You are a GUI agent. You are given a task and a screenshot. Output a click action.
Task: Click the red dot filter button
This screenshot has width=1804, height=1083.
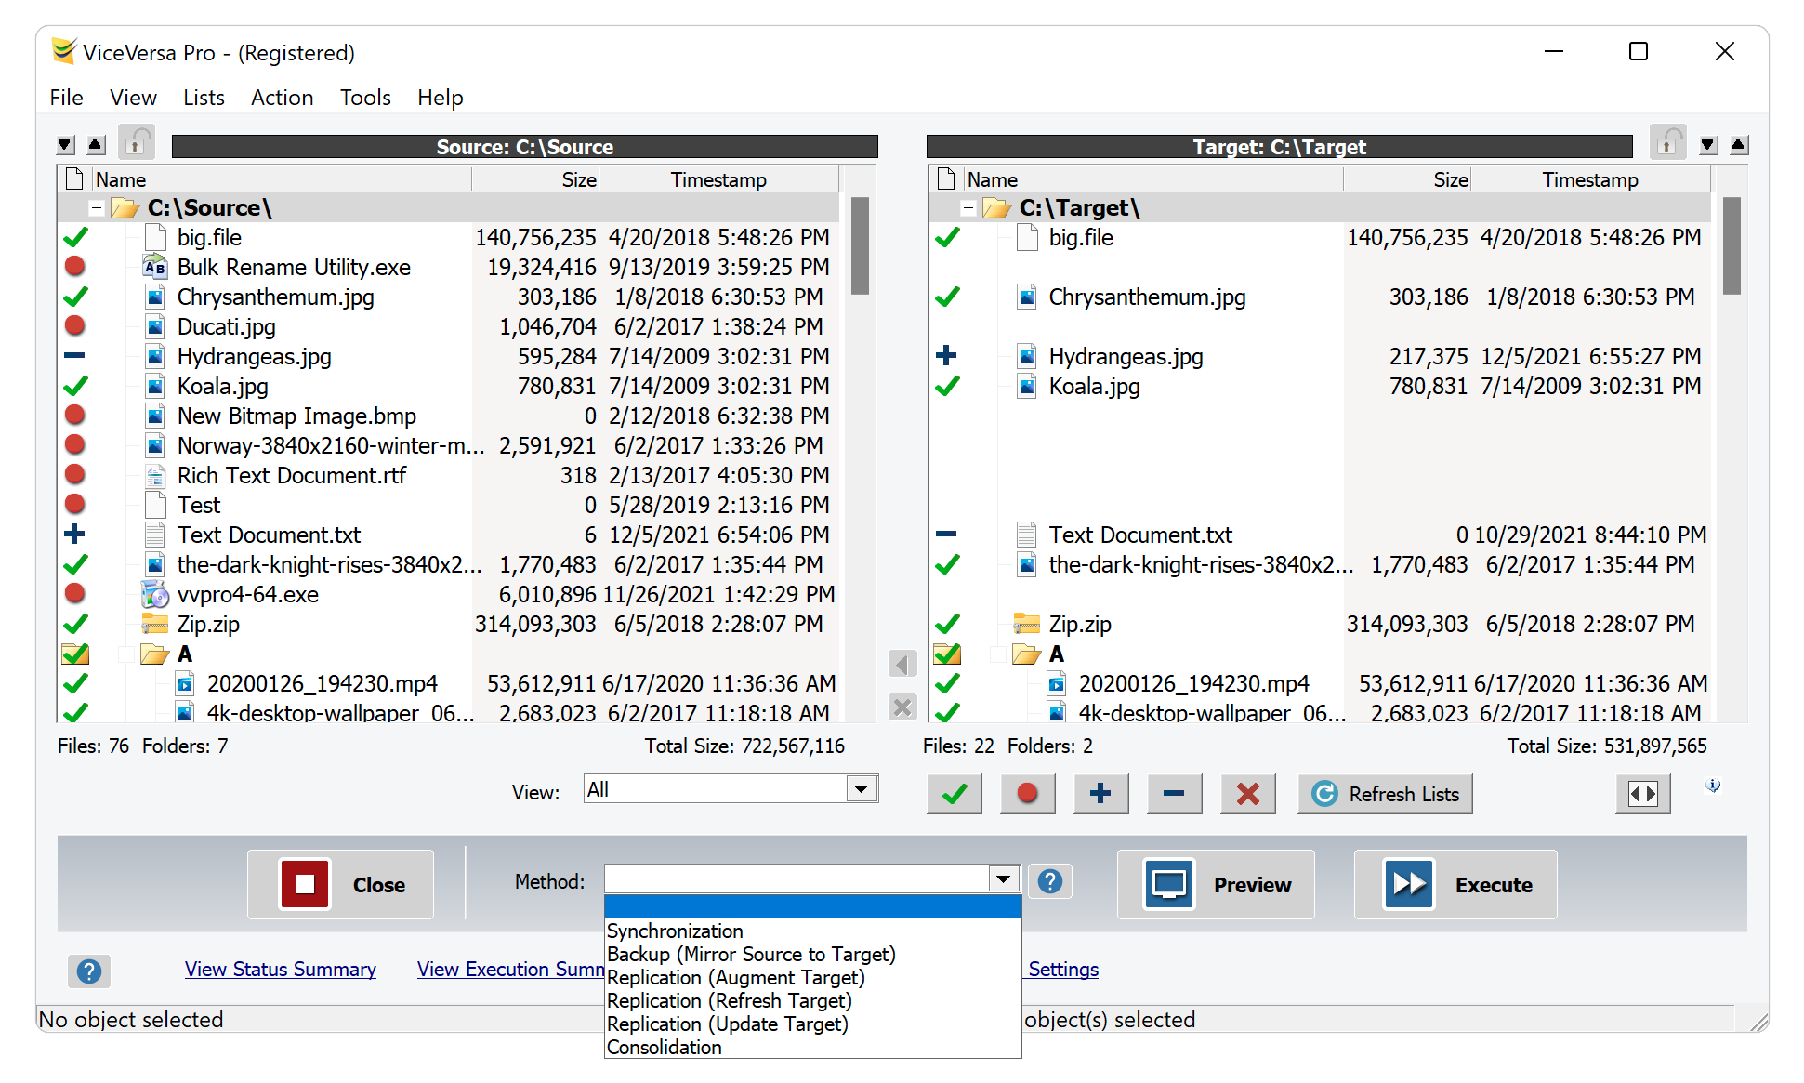[x=1027, y=794]
